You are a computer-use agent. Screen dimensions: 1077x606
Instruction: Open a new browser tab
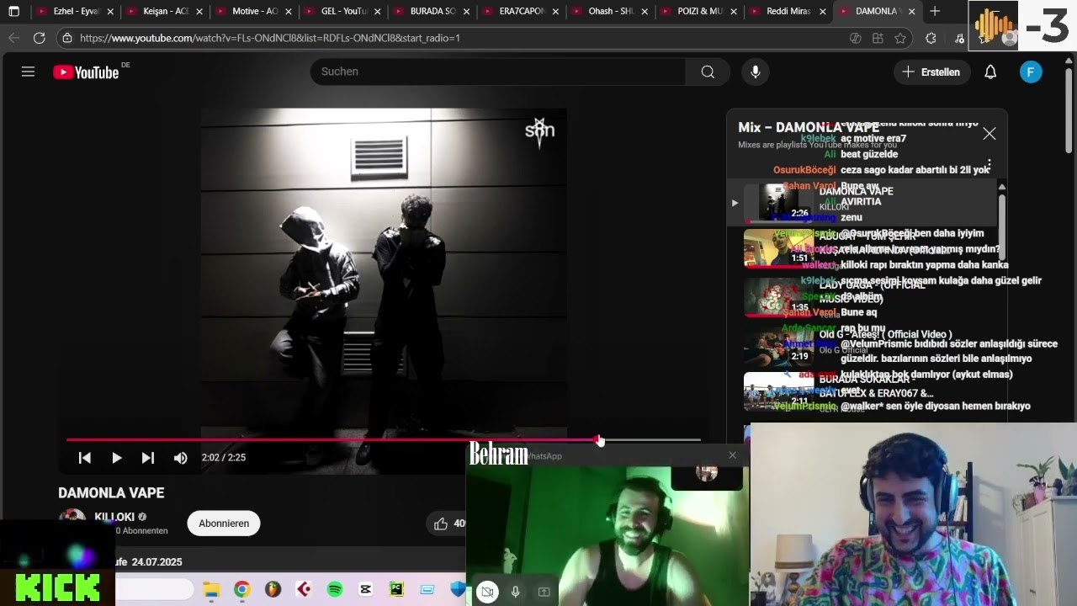pos(935,11)
